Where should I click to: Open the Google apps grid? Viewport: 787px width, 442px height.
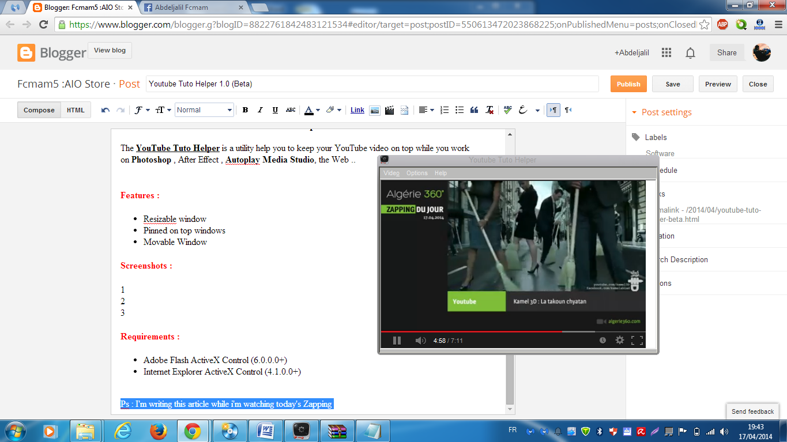pos(666,52)
